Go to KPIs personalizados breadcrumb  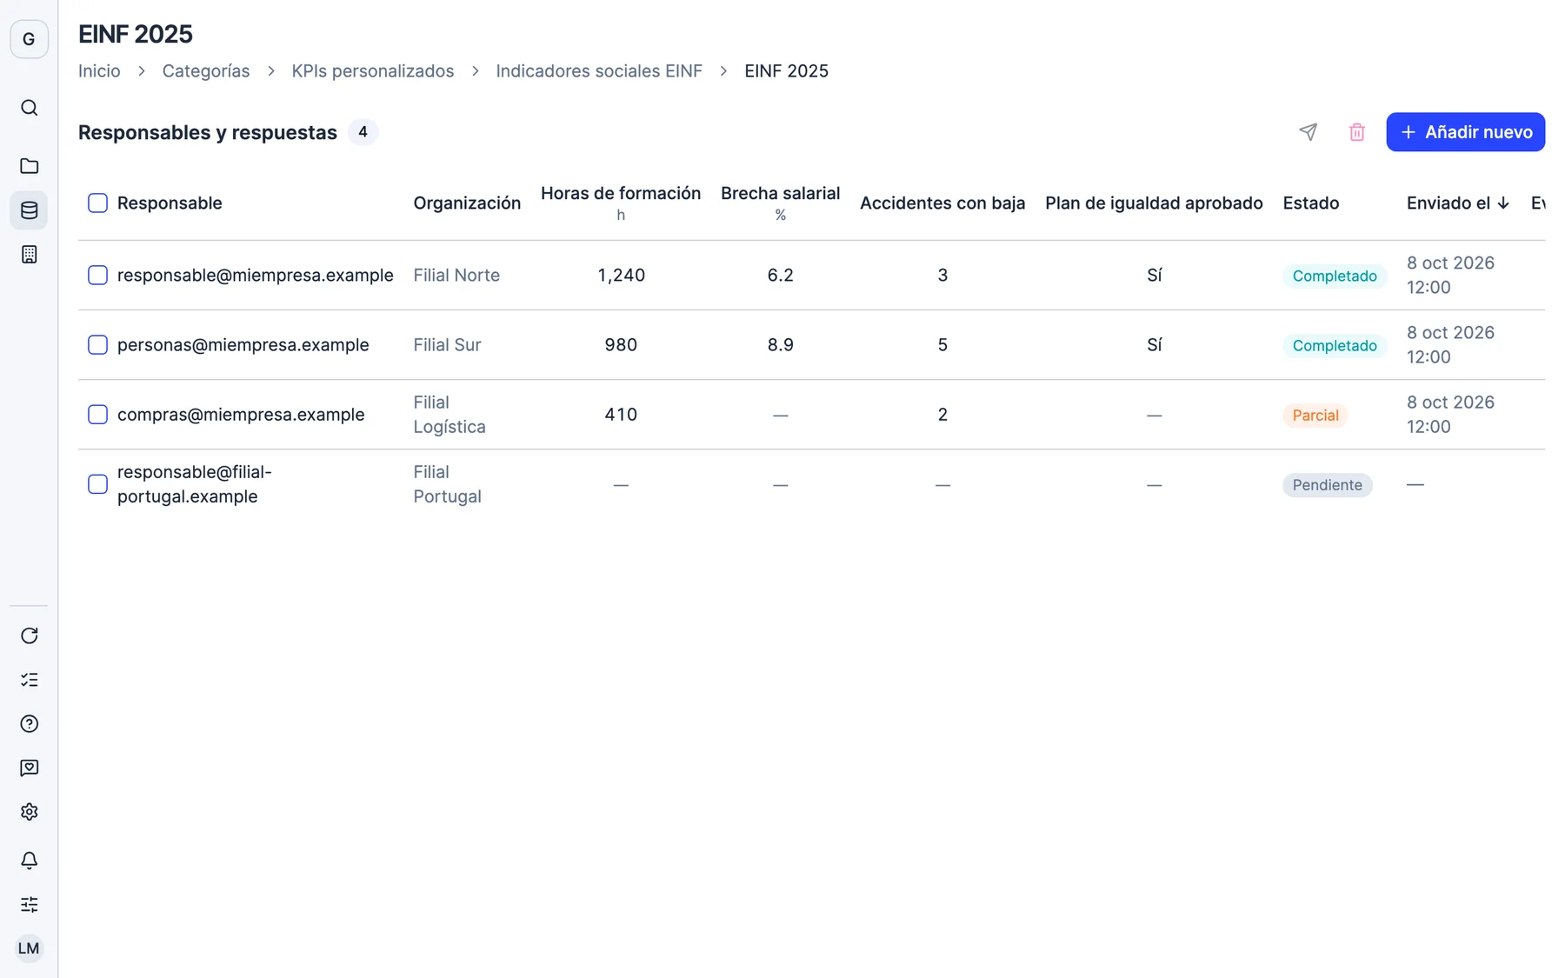click(x=373, y=71)
